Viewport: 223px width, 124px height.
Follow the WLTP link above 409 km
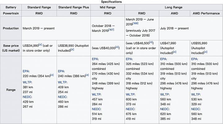point(62,82)
